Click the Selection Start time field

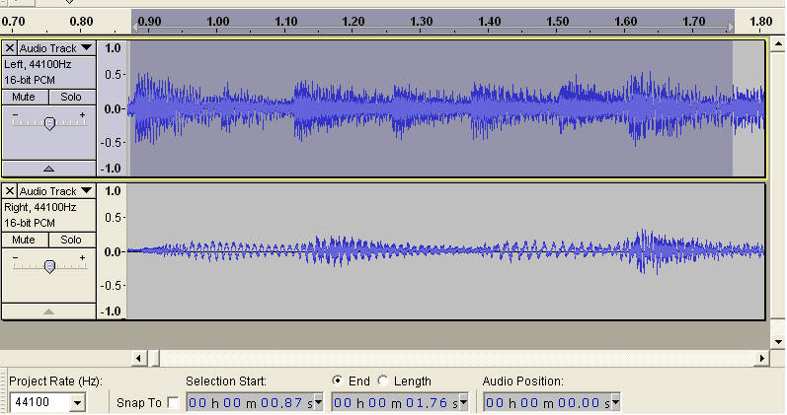tap(250, 402)
